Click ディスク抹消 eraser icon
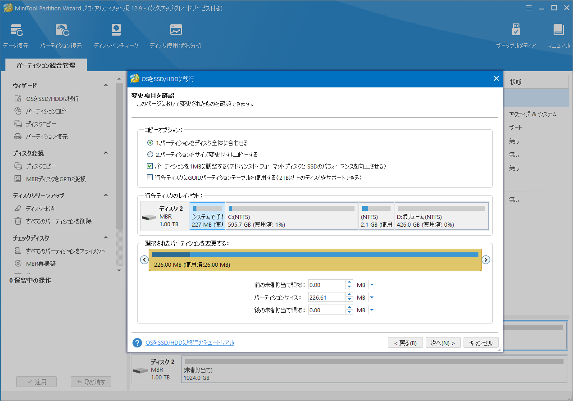This screenshot has height=401, width=573. [x=18, y=209]
